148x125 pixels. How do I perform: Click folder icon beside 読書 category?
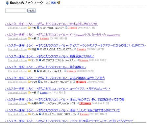(x=29, y=49)
